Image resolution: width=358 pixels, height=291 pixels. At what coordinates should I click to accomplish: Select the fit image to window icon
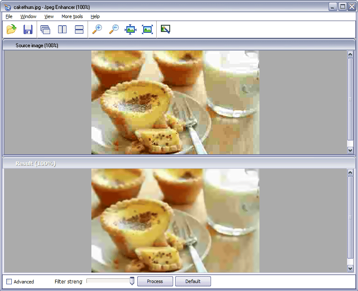(131, 29)
